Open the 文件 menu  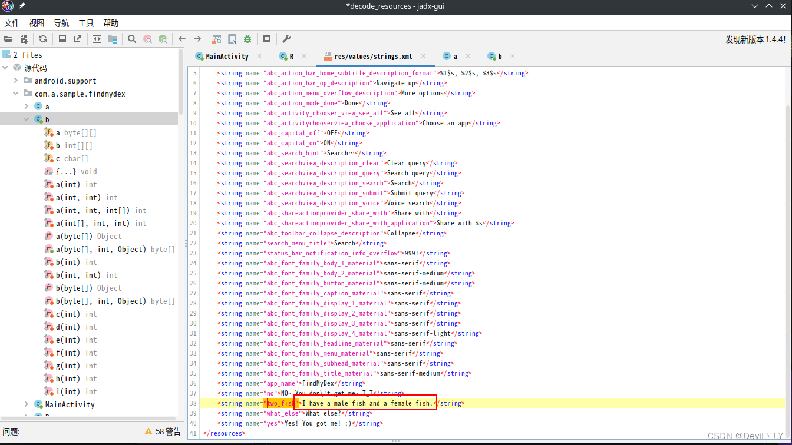[12, 23]
